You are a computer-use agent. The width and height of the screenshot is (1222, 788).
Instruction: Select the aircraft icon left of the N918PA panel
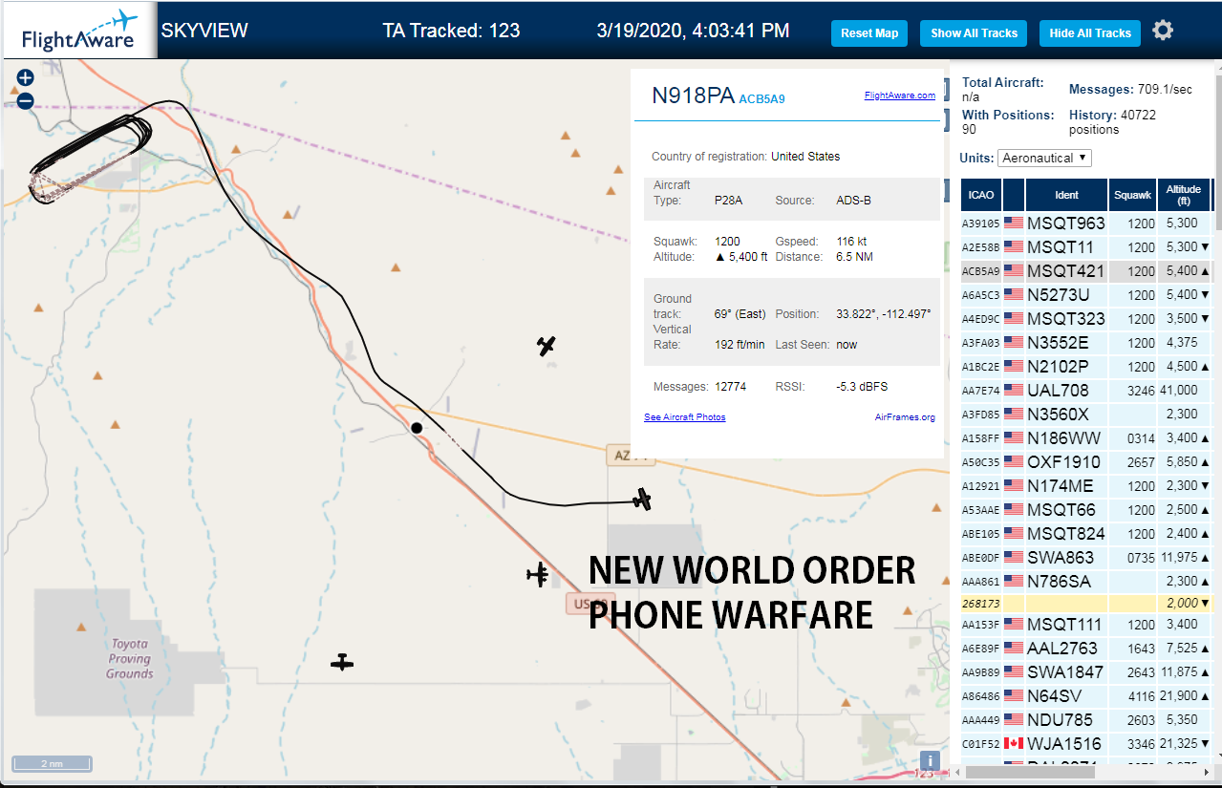click(x=546, y=346)
